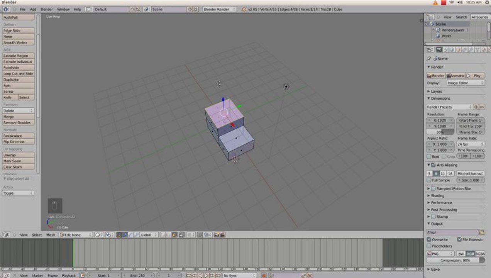Open the Select menu in 3D view header
Image resolution: width=491 pixels, height=278 pixels.
[x=37, y=235]
